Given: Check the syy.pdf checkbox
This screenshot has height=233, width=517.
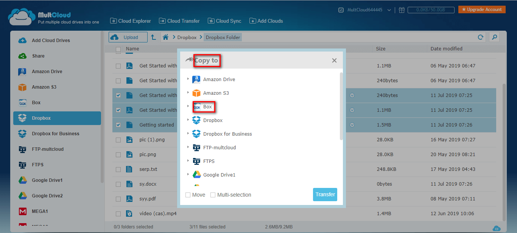Looking at the screenshot, I should 118,199.
